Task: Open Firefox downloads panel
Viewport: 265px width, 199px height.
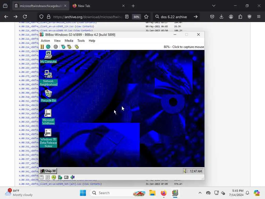Action: pyautogui.click(x=222, y=17)
